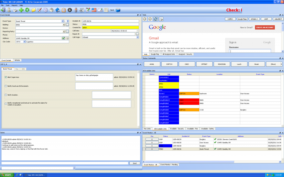Click the American flag toolbar icon
Image resolution: width=284 pixels, height=177 pixels.
(94, 10)
